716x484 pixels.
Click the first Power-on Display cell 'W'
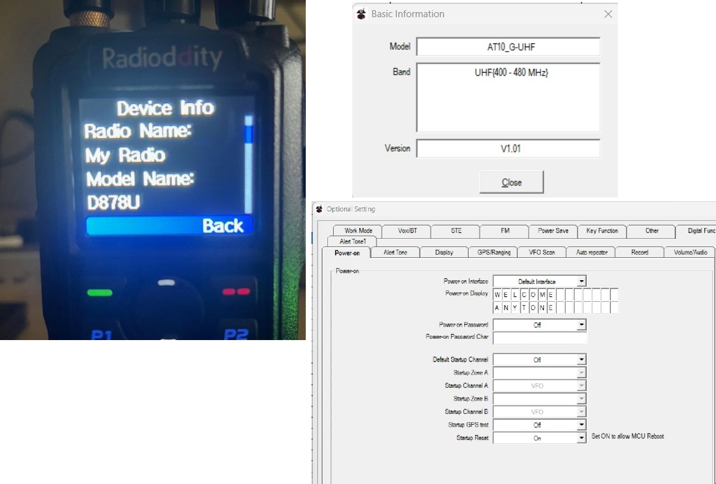point(498,295)
